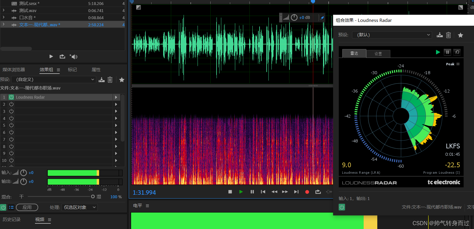Image resolution: width=474 pixels, height=229 pixels.
Task: Toggle auto-play speaker icon in Files panel
Action: coord(74,56)
